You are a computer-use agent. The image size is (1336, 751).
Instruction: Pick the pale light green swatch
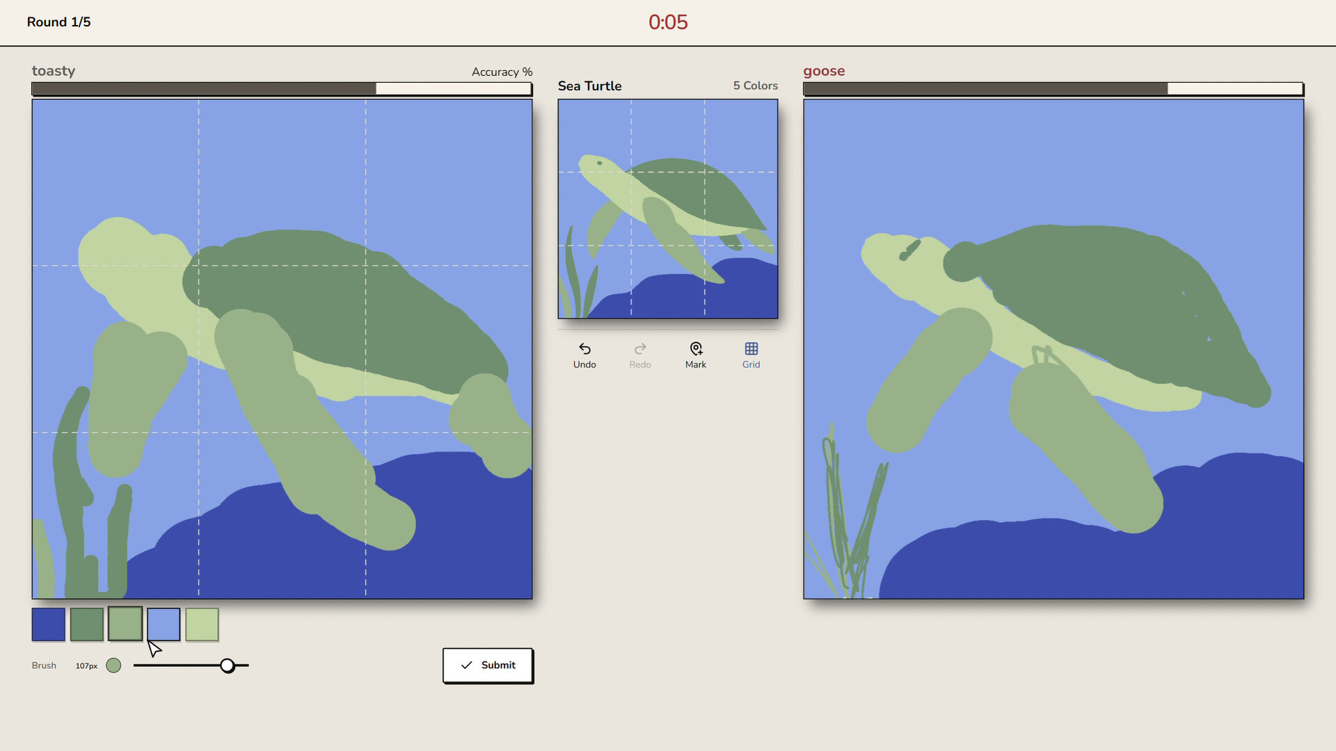(202, 624)
